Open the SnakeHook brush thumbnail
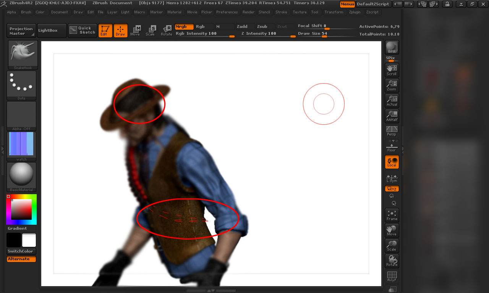Image resolution: width=489 pixels, height=293 pixels. coord(22,53)
